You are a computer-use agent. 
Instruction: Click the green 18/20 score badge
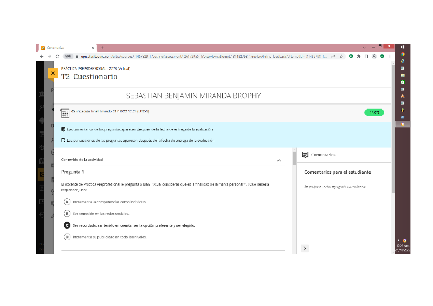374,113
